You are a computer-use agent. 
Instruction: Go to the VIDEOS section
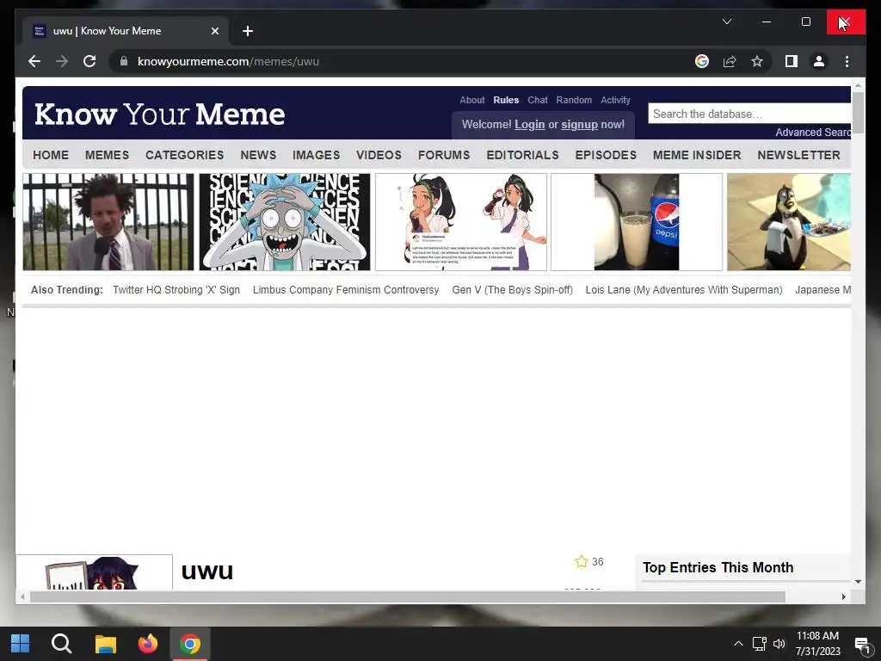(x=379, y=155)
